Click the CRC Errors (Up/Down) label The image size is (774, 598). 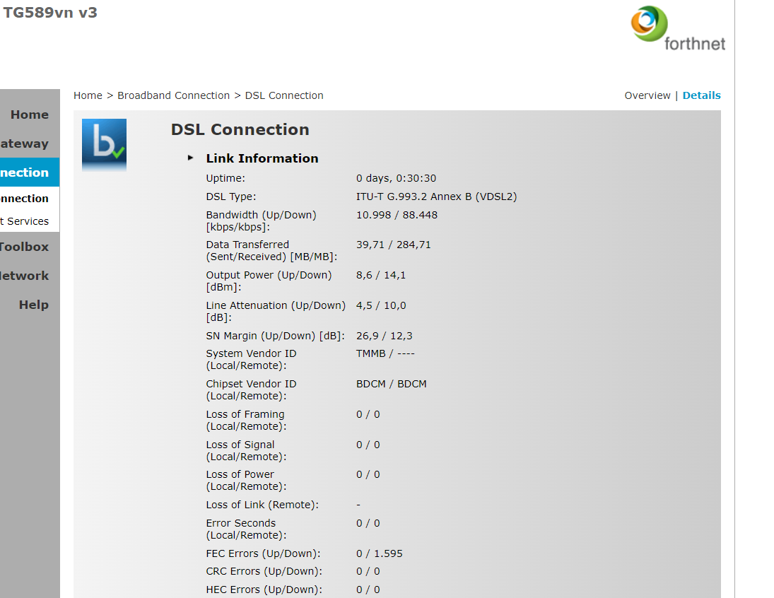pos(264,571)
